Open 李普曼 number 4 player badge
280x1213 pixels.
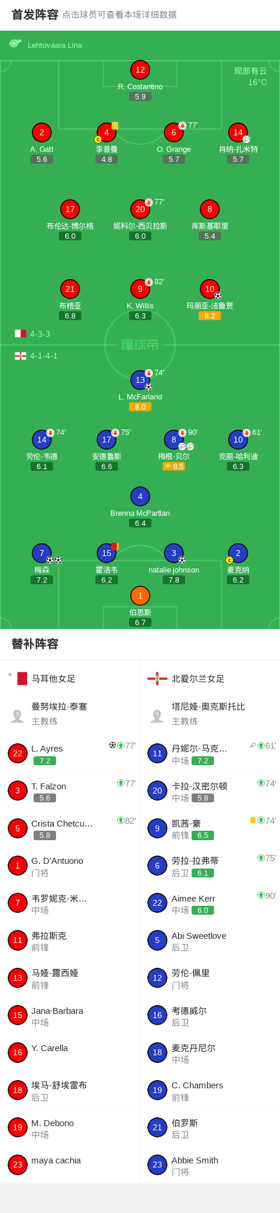[107, 132]
